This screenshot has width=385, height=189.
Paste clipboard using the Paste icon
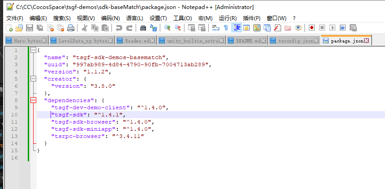[105, 28]
